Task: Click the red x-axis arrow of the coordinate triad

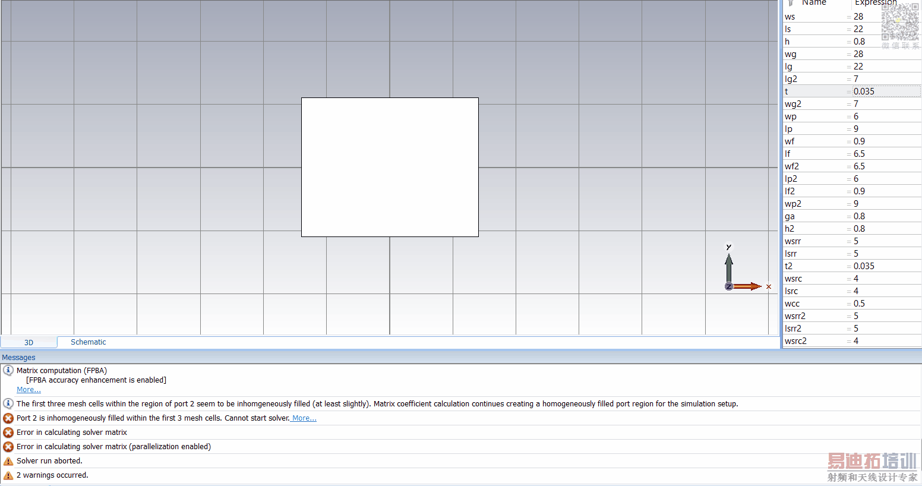Action: point(749,286)
